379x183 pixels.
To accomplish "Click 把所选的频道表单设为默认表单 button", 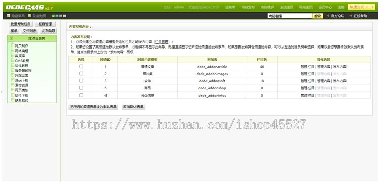I will click(x=93, y=107).
